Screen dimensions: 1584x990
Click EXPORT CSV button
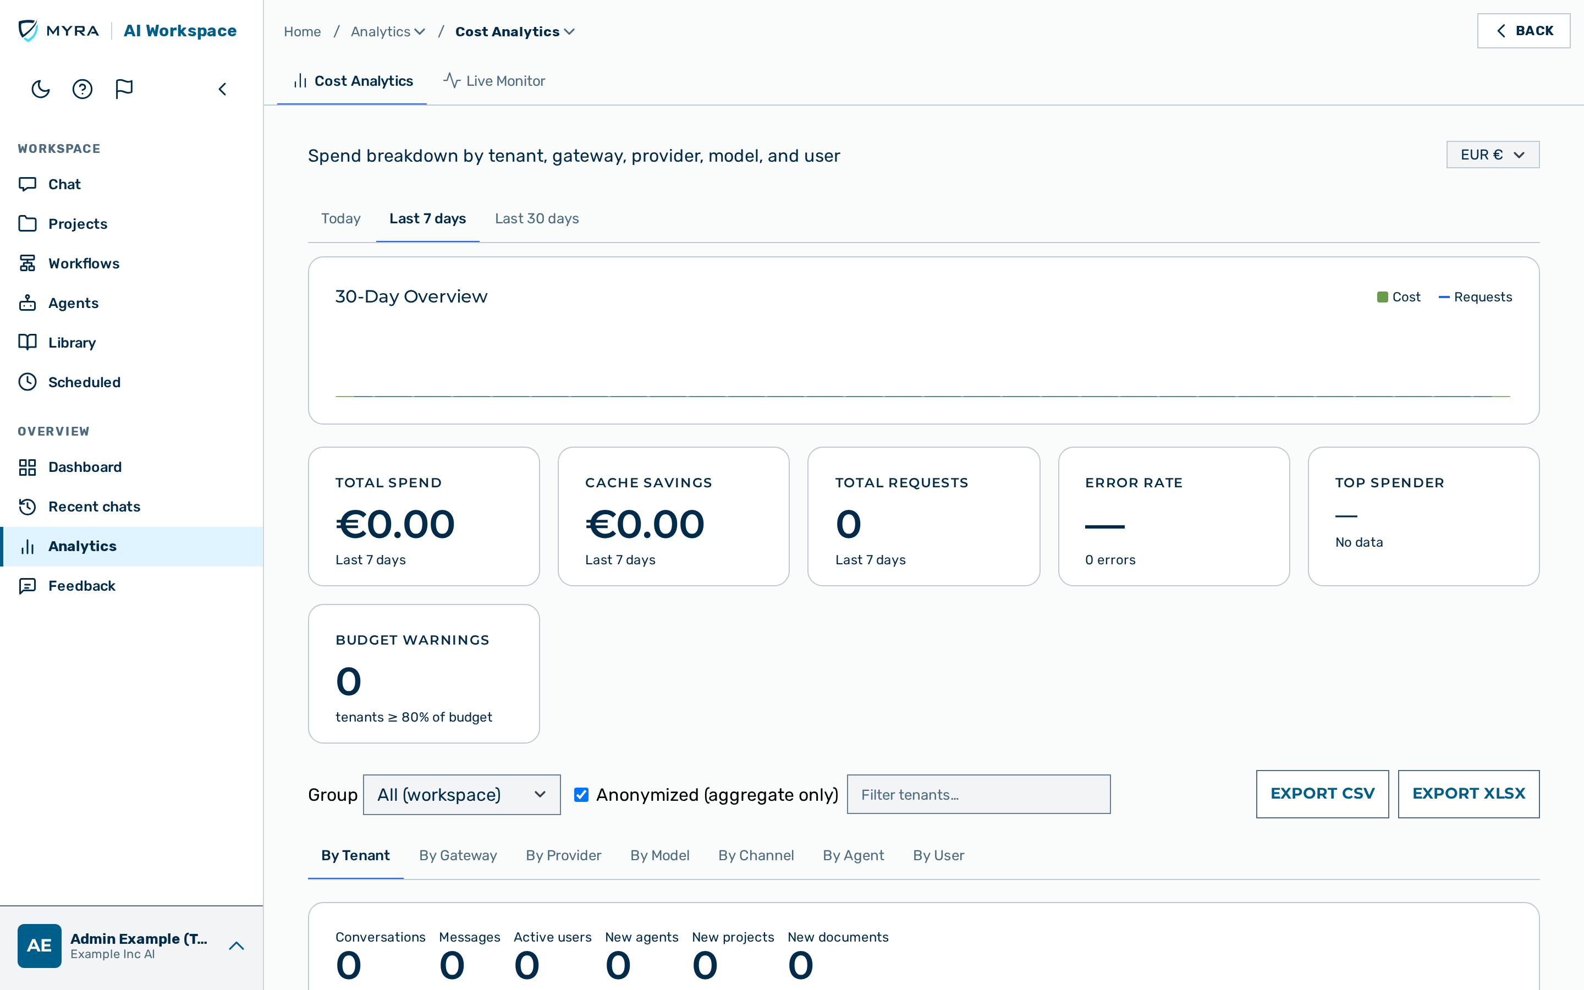pos(1322,794)
